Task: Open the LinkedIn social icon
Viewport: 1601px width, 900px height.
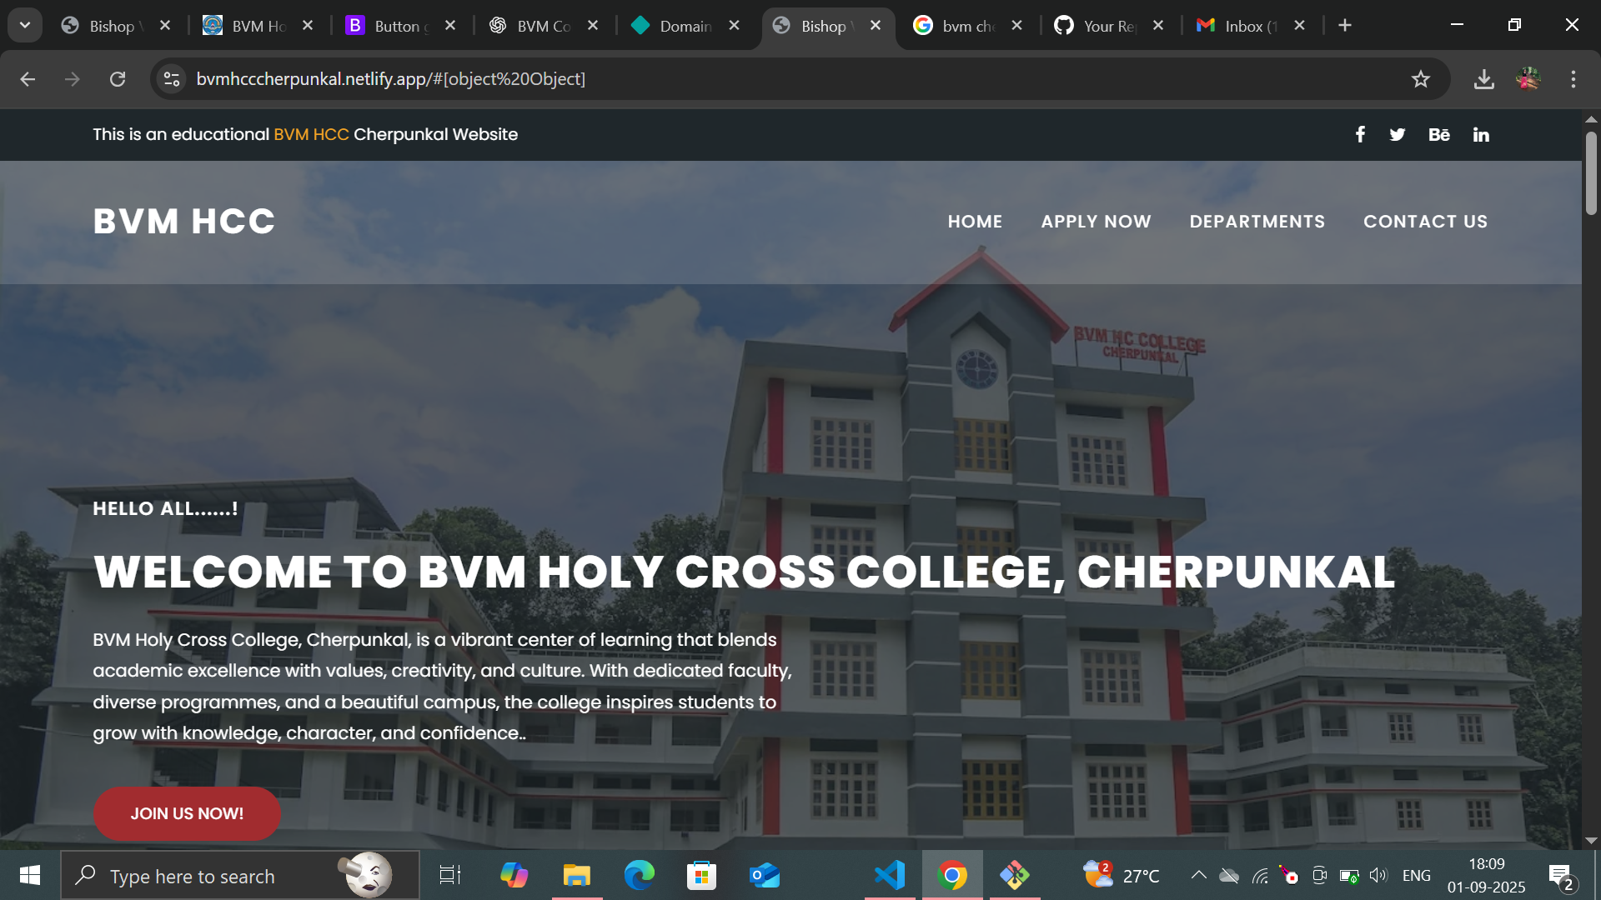Action: (1481, 135)
